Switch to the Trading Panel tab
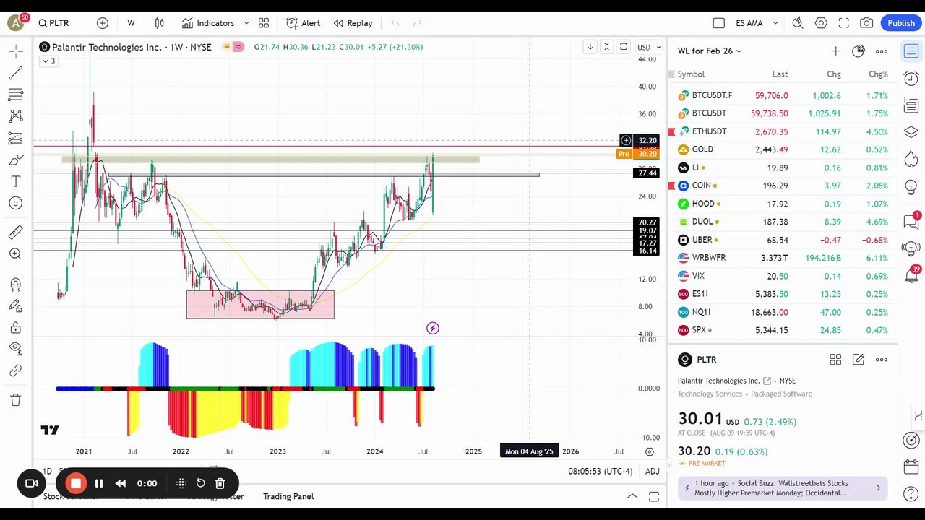This screenshot has width=925, height=520. coord(288,496)
